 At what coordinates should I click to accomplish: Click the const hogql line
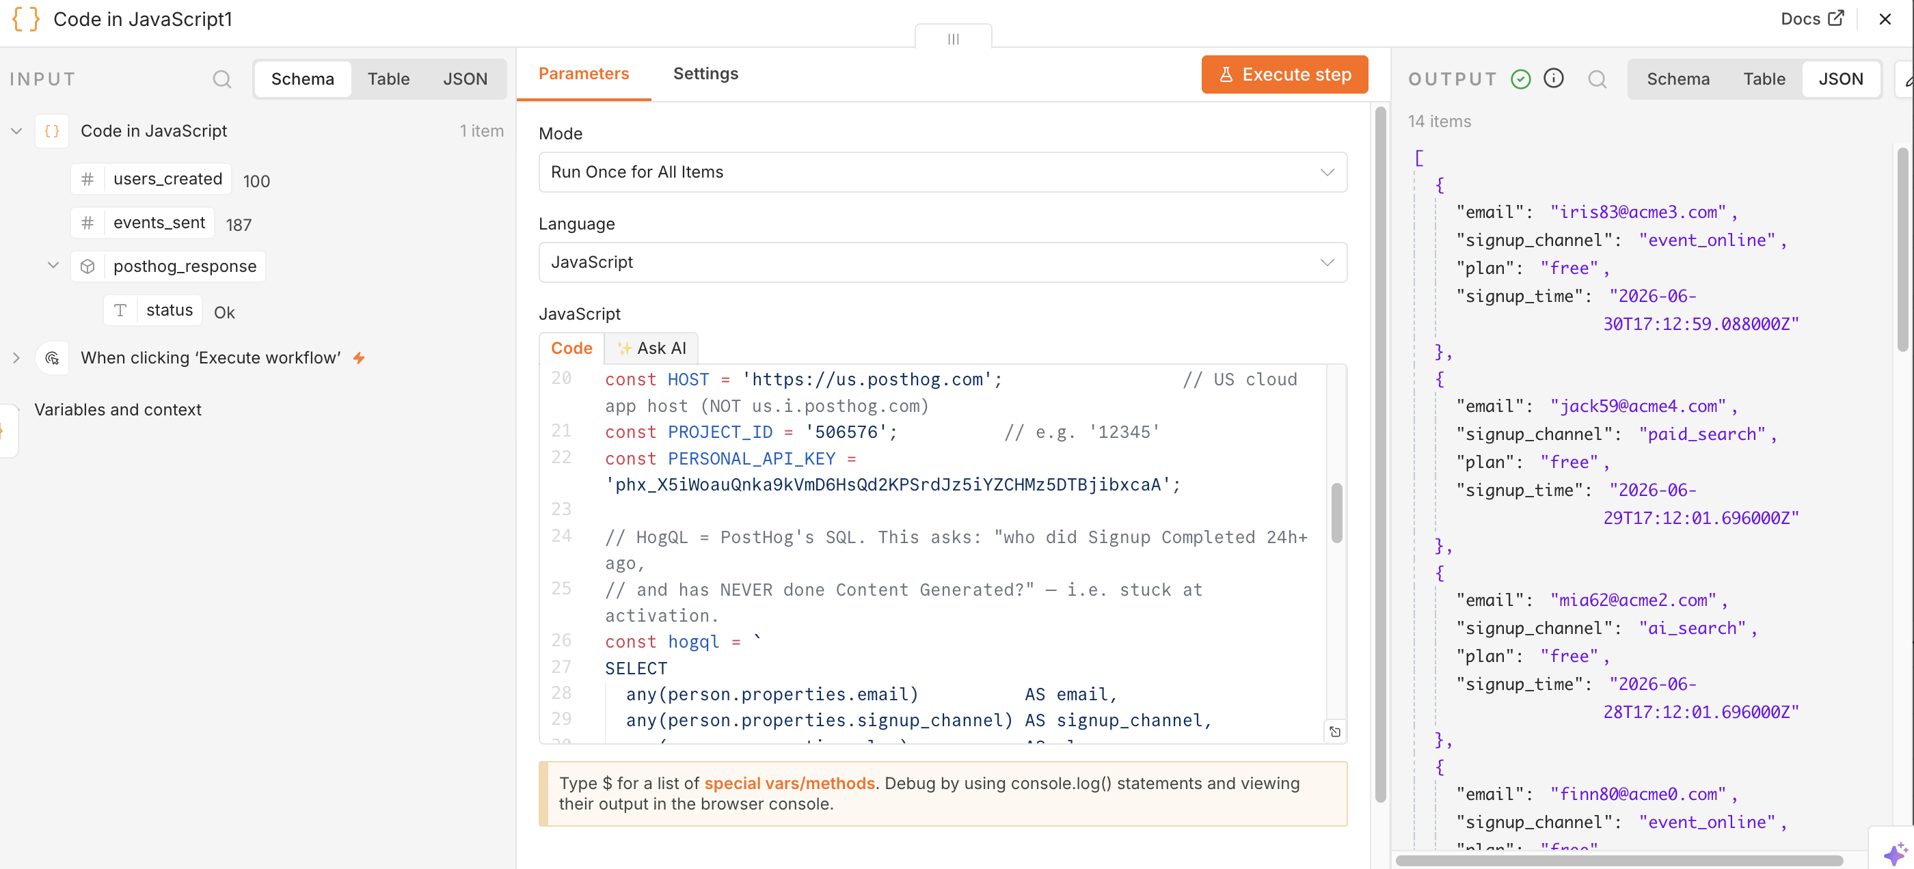(x=683, y=642)
